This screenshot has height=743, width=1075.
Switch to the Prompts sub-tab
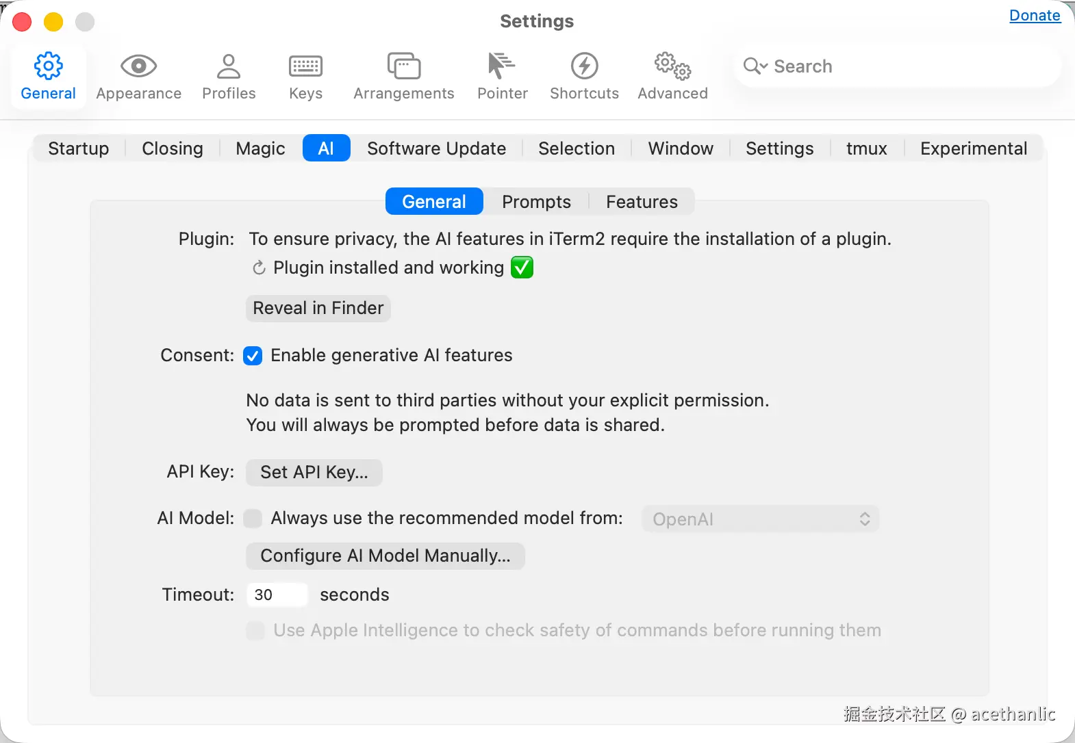click(536, 202)
